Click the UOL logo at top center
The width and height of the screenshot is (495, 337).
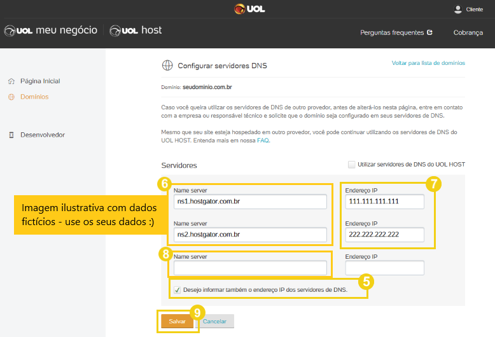click(249, 9)
